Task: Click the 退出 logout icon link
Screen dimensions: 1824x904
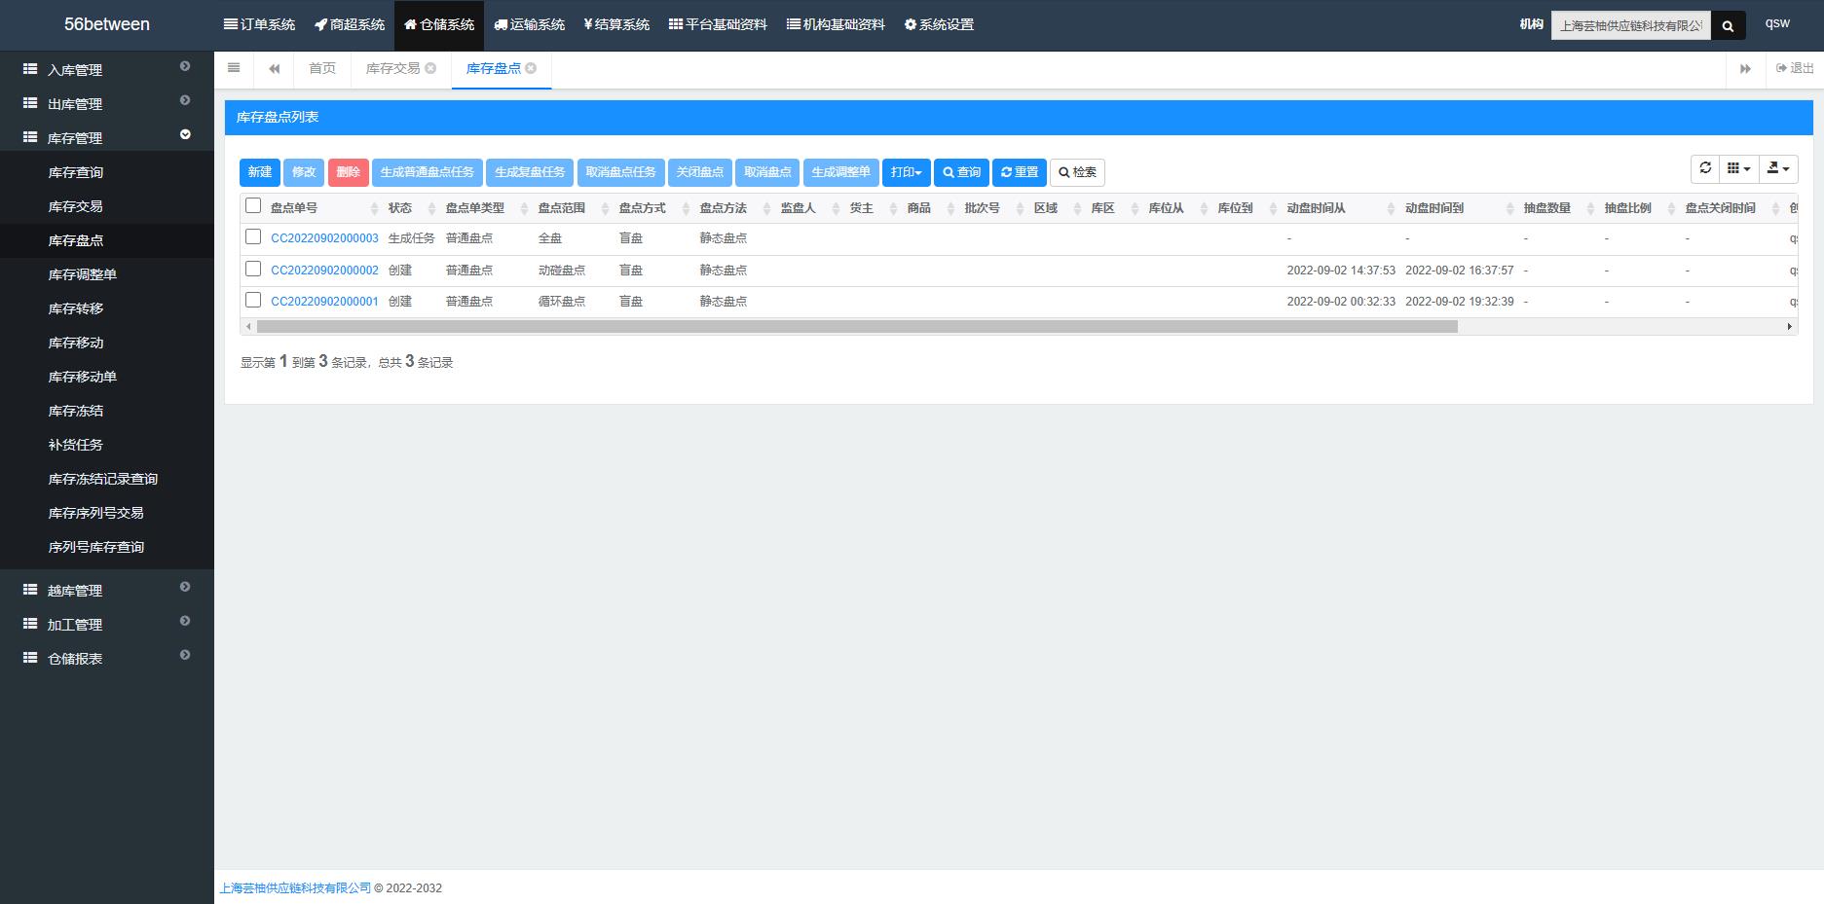Action: [1795, 68]
